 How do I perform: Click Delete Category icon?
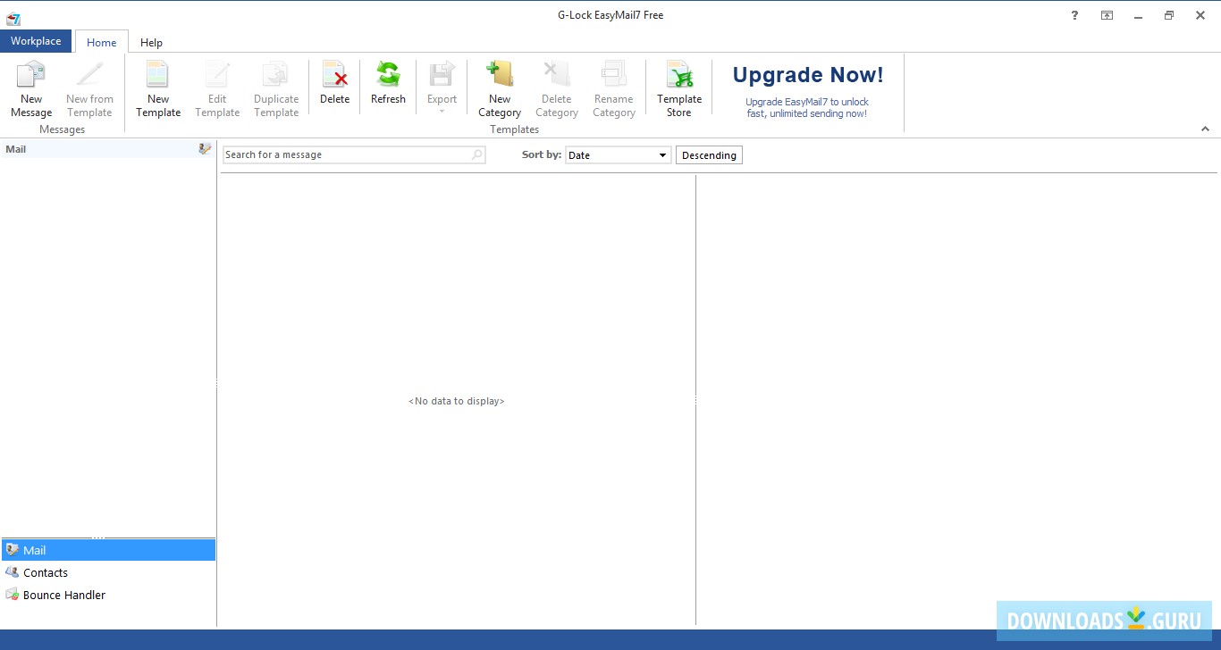tap(557, 76)
